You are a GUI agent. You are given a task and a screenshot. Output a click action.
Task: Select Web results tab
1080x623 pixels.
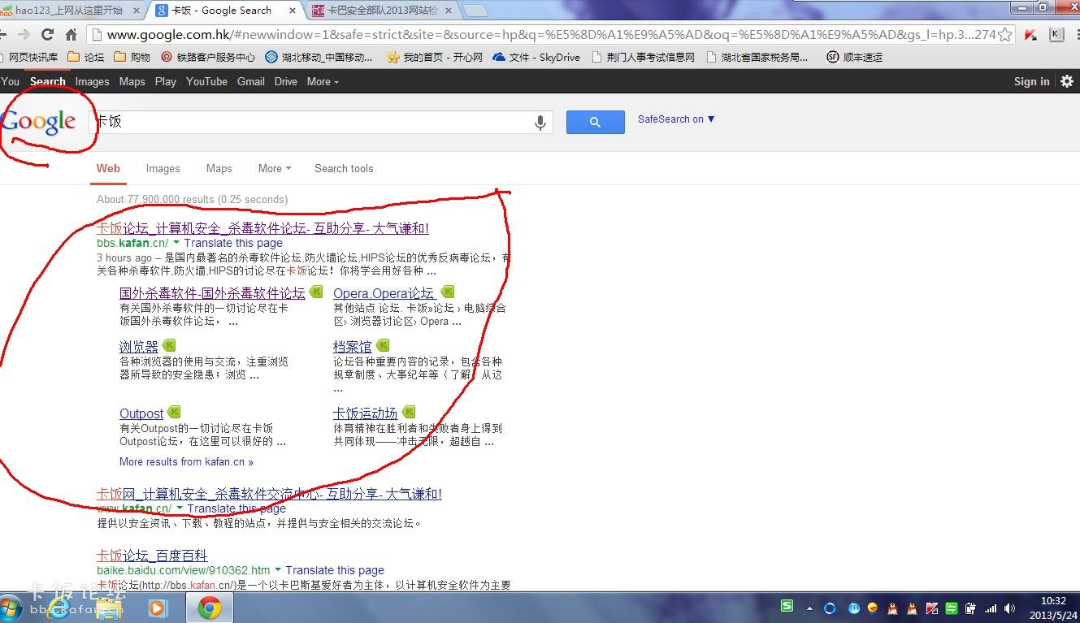click(108, 168)
